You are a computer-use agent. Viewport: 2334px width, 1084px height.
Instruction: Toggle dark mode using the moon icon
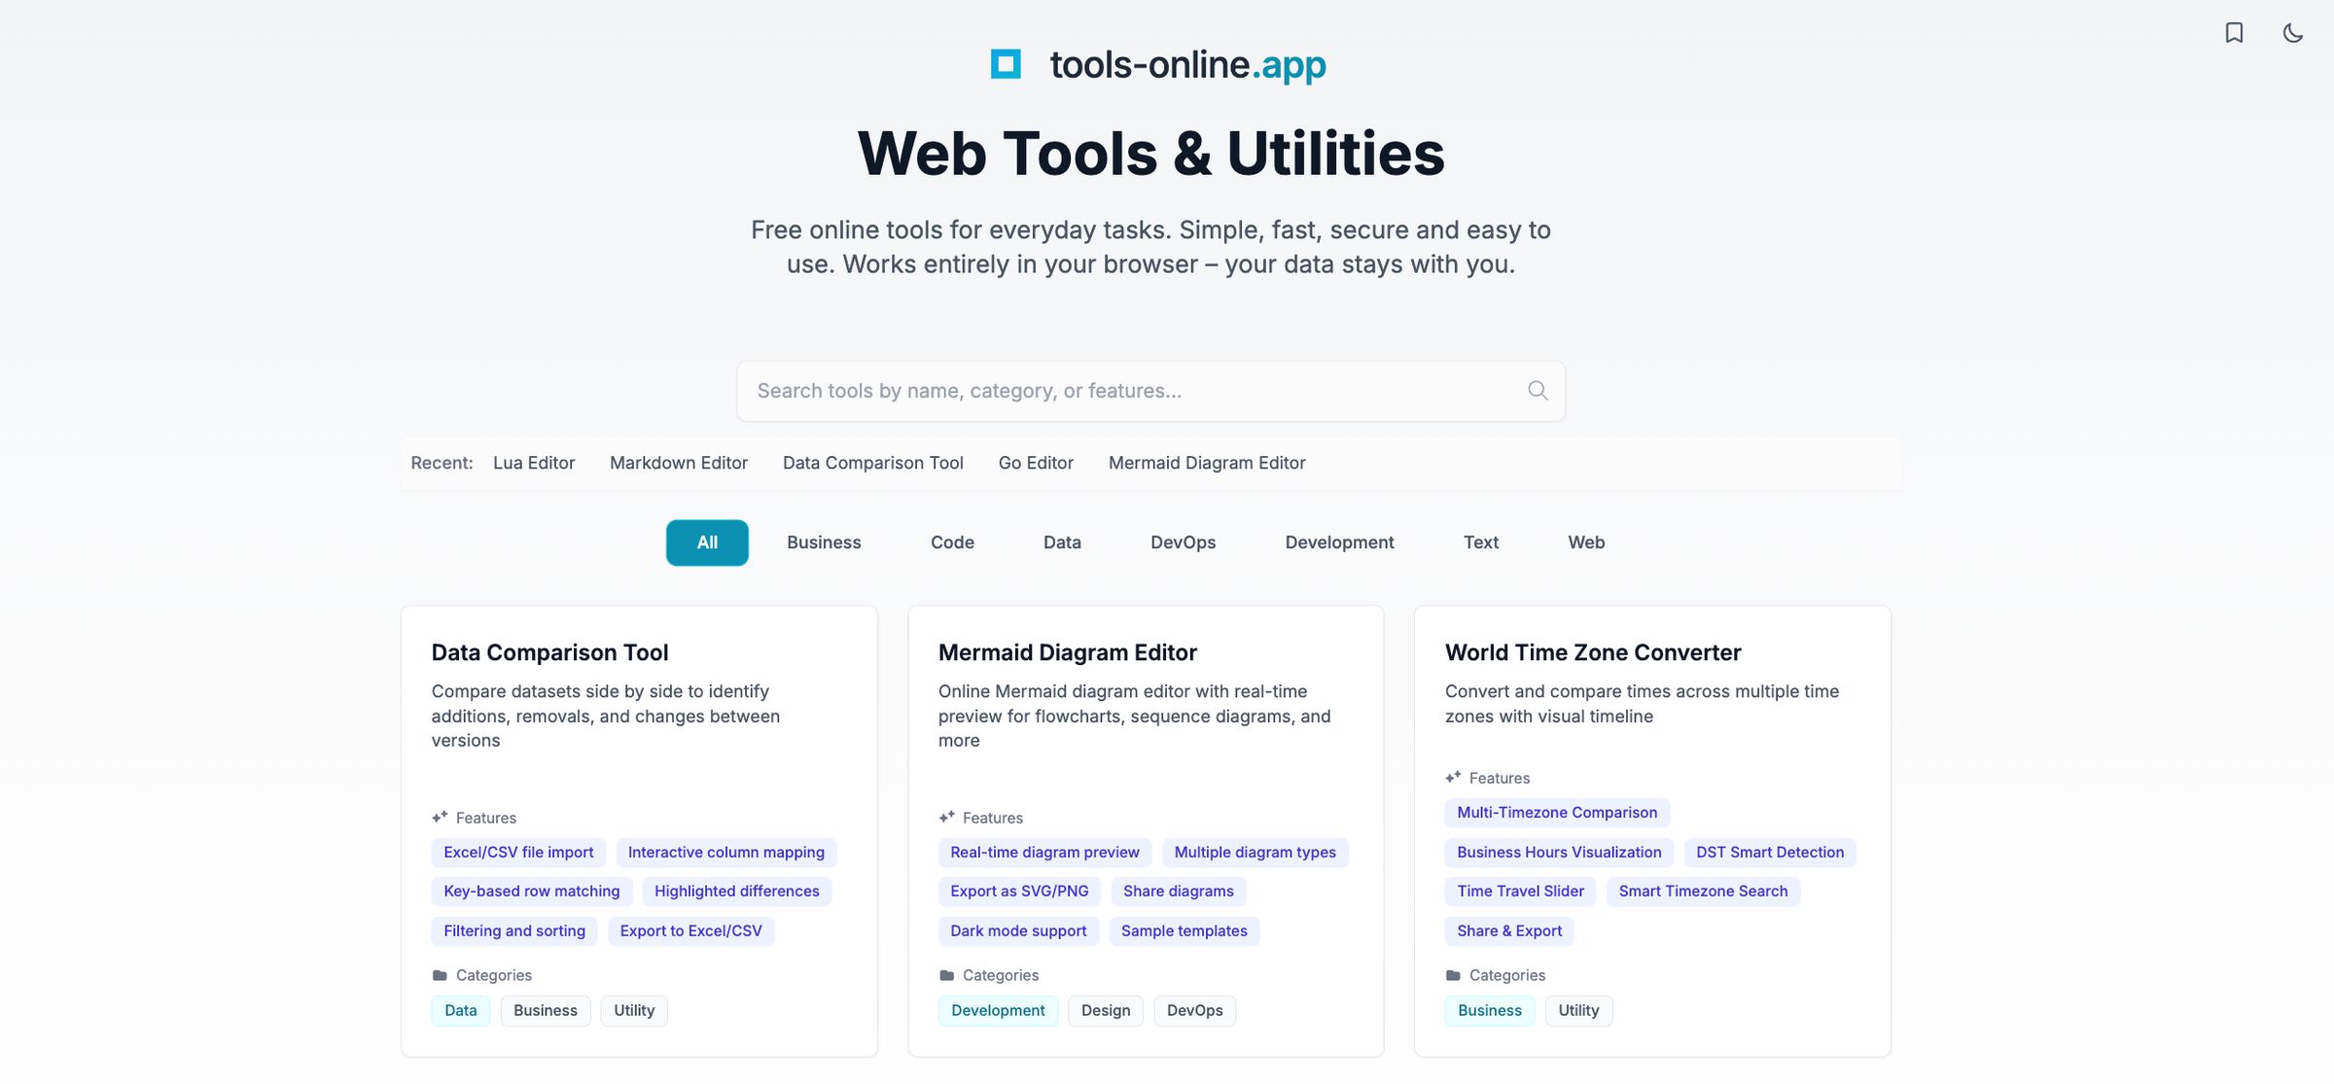click(2292, 32)
